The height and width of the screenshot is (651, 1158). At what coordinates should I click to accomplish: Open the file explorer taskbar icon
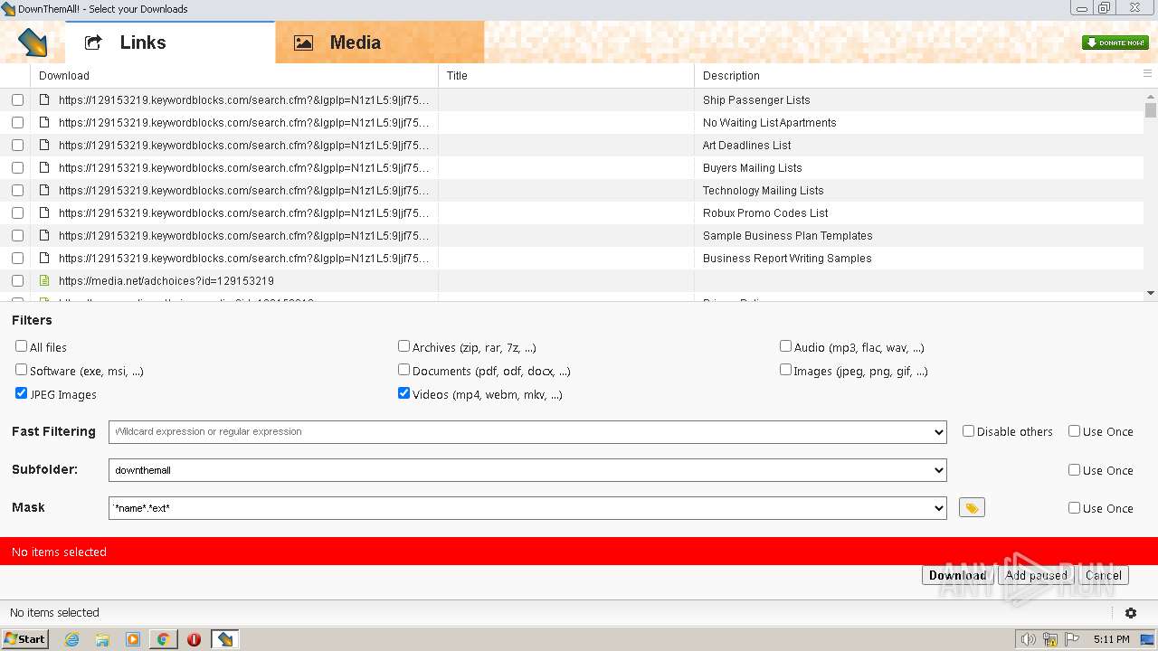pyautogui.click(x=102, y=639)
